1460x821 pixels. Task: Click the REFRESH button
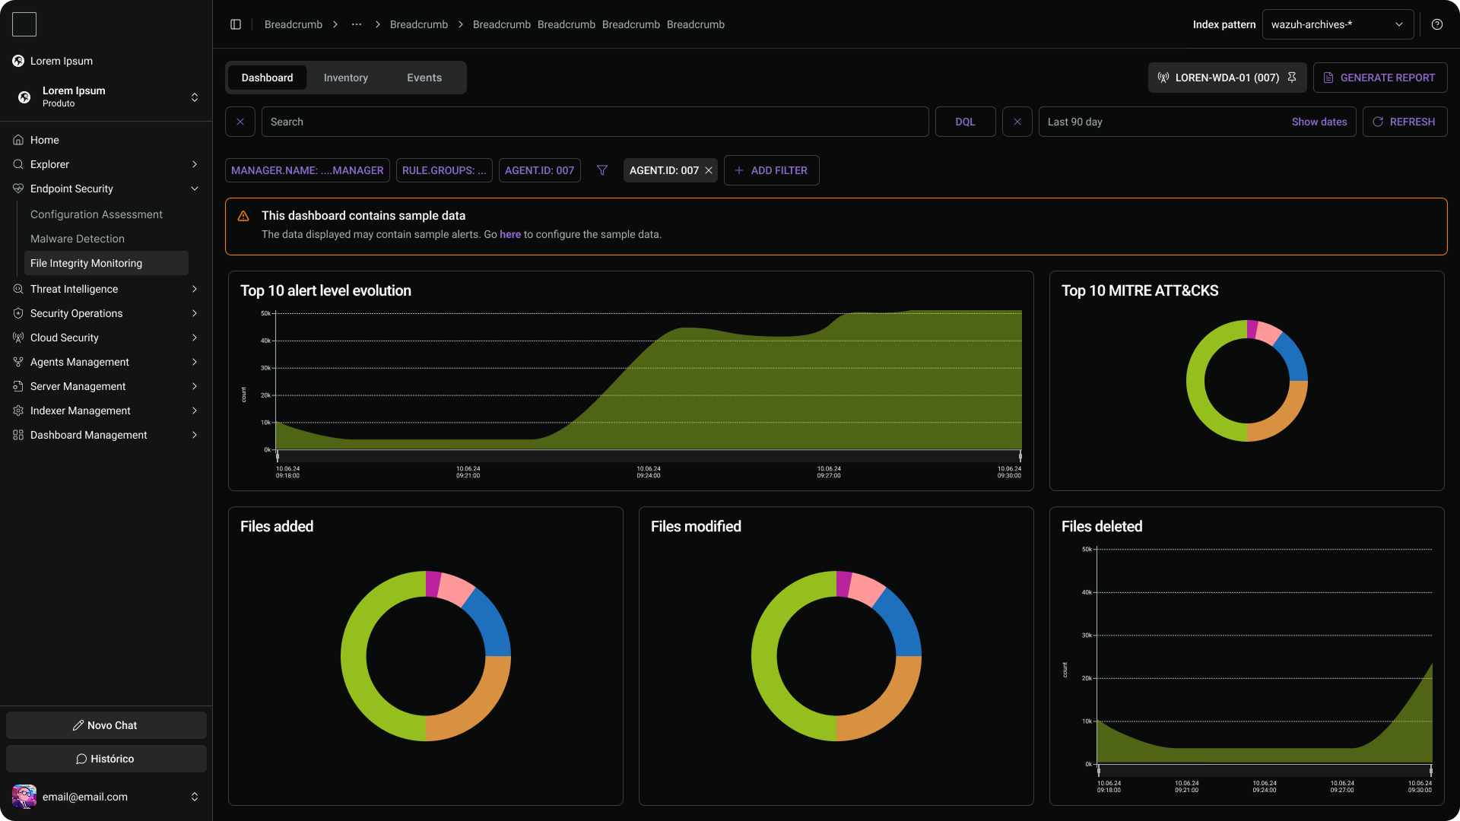click(x=1404, y=122)
